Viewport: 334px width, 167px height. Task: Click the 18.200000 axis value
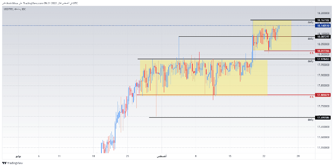point(323,13)
